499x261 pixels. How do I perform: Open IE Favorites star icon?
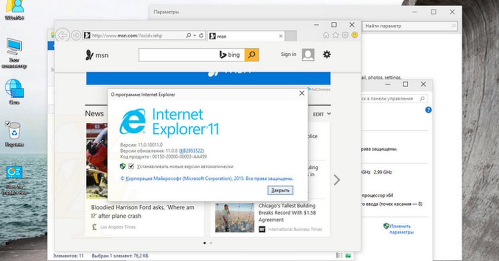336,35
